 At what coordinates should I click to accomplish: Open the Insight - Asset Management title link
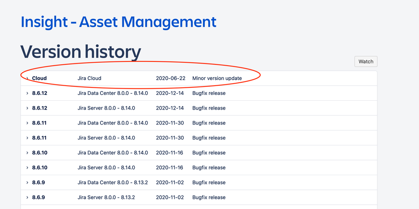click(x=118, y=22)
